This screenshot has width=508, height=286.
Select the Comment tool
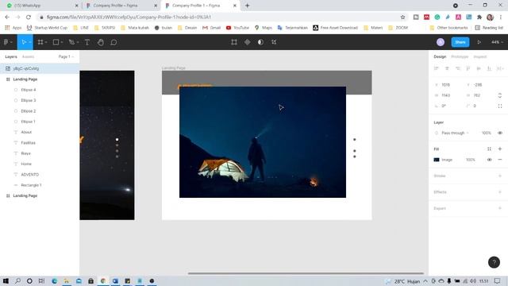[114, 42]
